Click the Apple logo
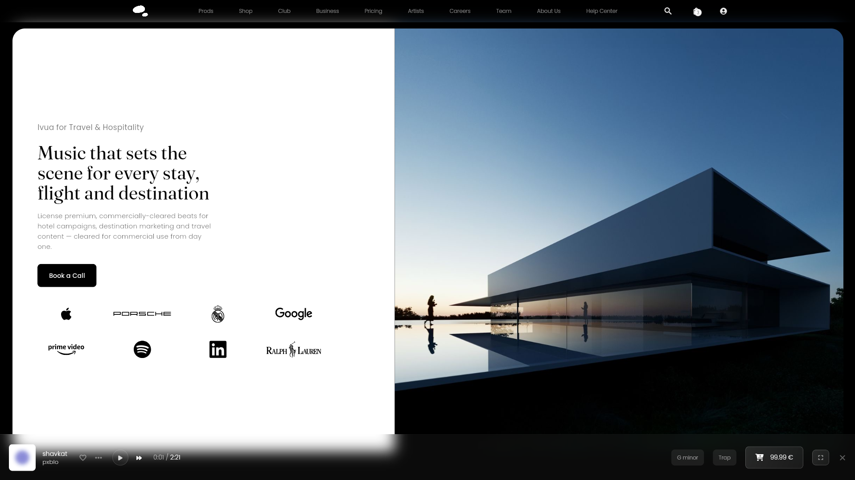 (x=66, y=314)
